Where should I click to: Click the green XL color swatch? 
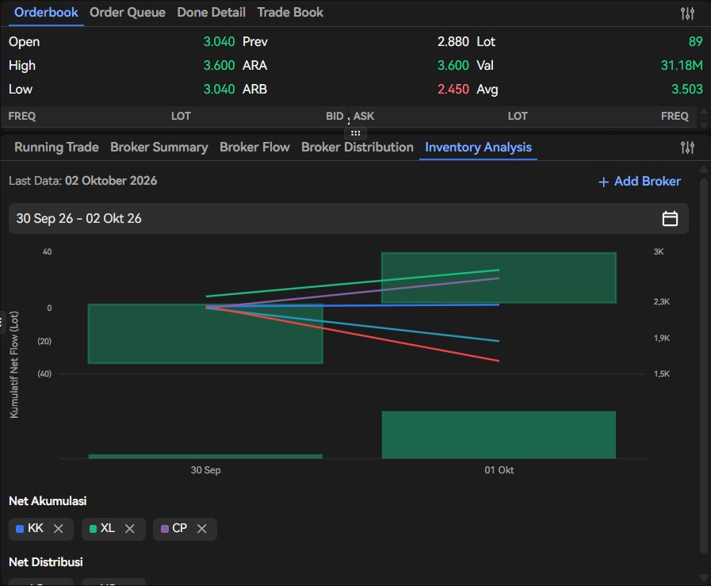coord(93,529)
